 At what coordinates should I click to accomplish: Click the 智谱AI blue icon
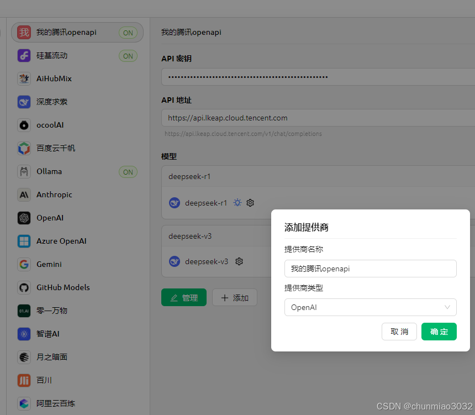pos(24,334)
